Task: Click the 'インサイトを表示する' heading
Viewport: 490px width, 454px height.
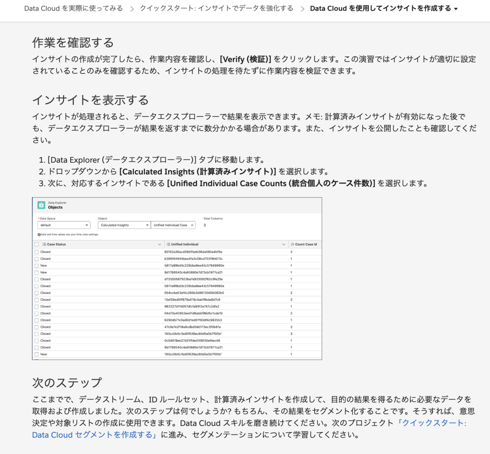Action: pos(91,100)
